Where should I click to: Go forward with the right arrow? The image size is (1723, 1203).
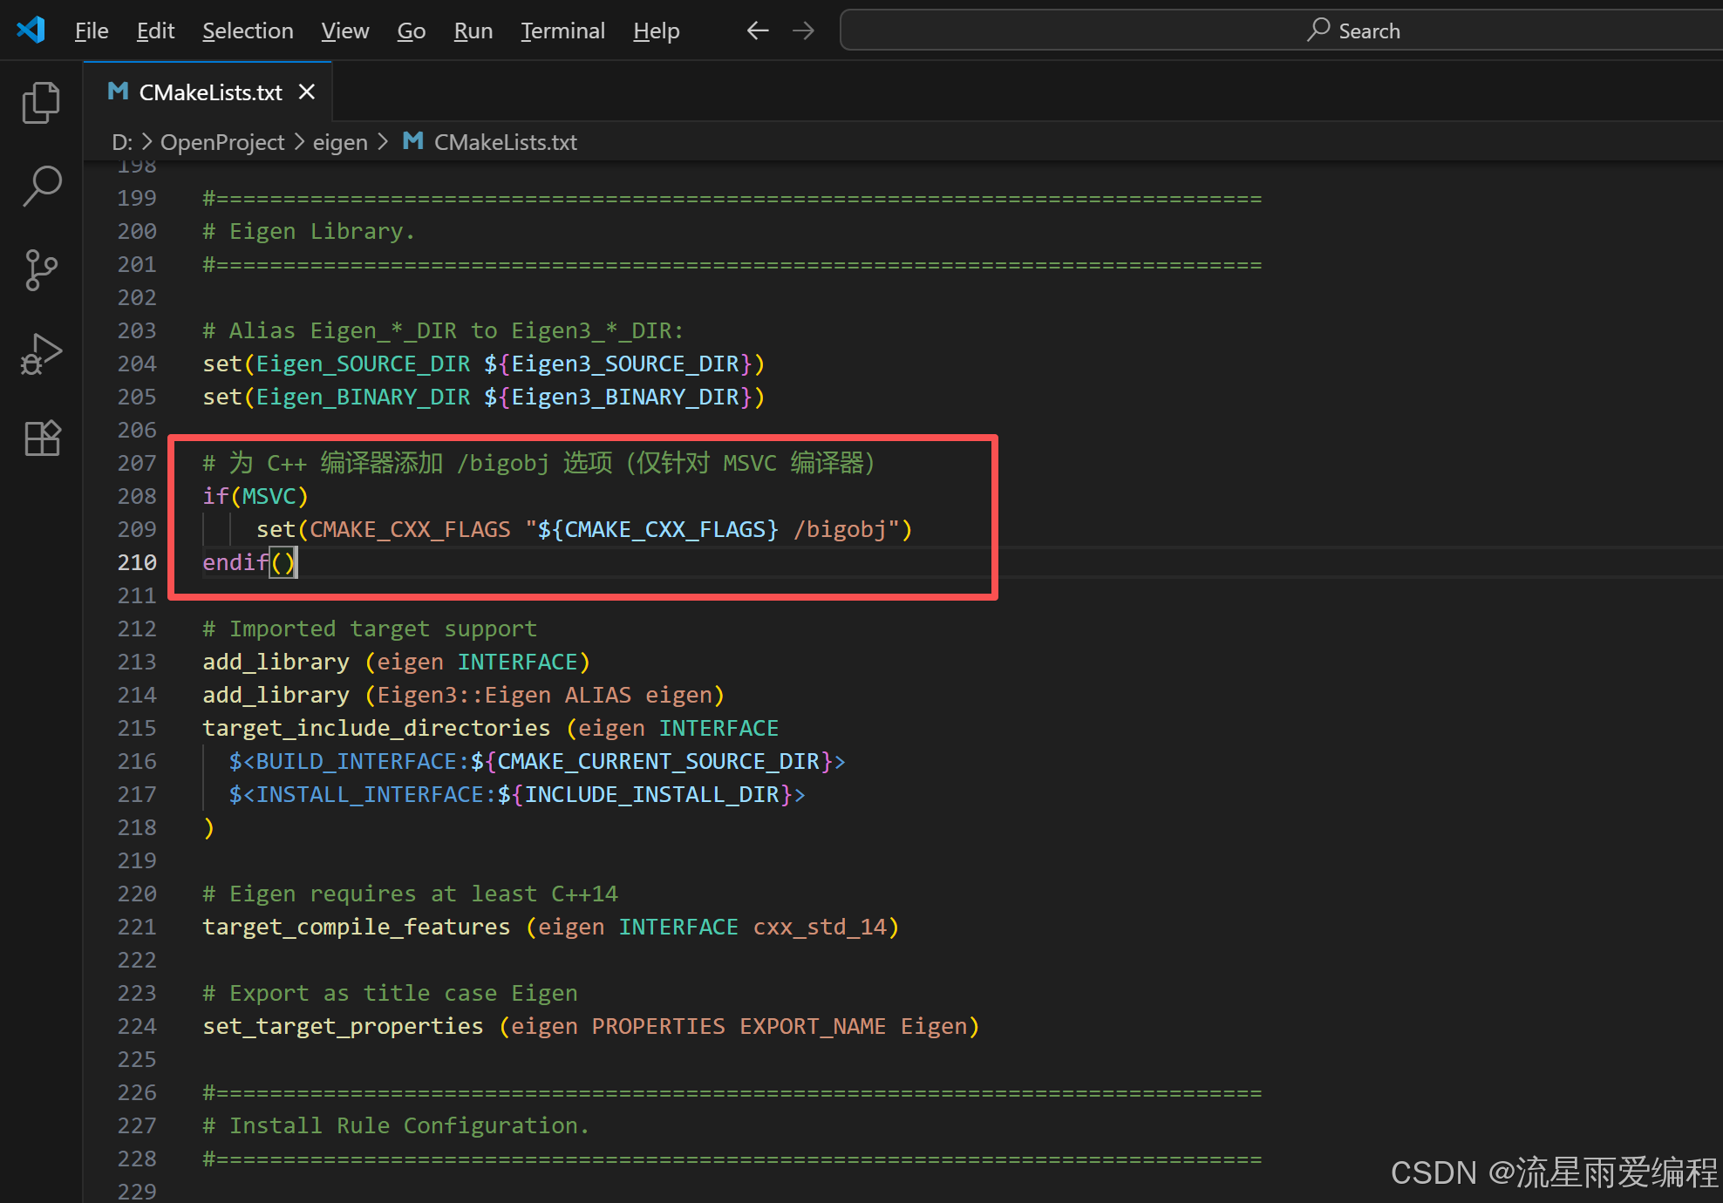[x=803, y=31]
